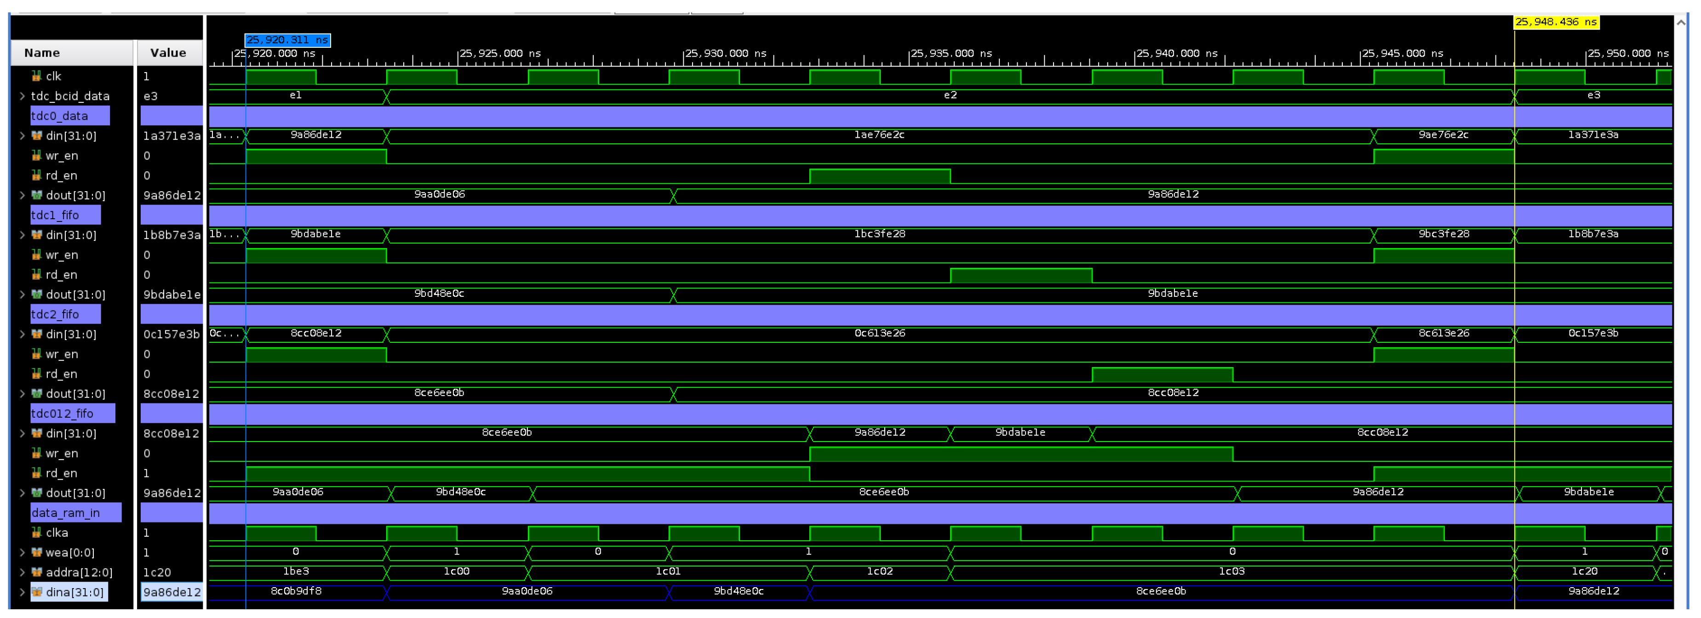Image resolution: width=1701 pixels, height=618 pixels.
Task: Click the rd_en icon in the tdc0_data group
Action: pos(38,176)
